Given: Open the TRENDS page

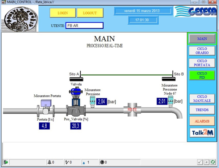Looking at the screenshot, I should coord(202,110).
